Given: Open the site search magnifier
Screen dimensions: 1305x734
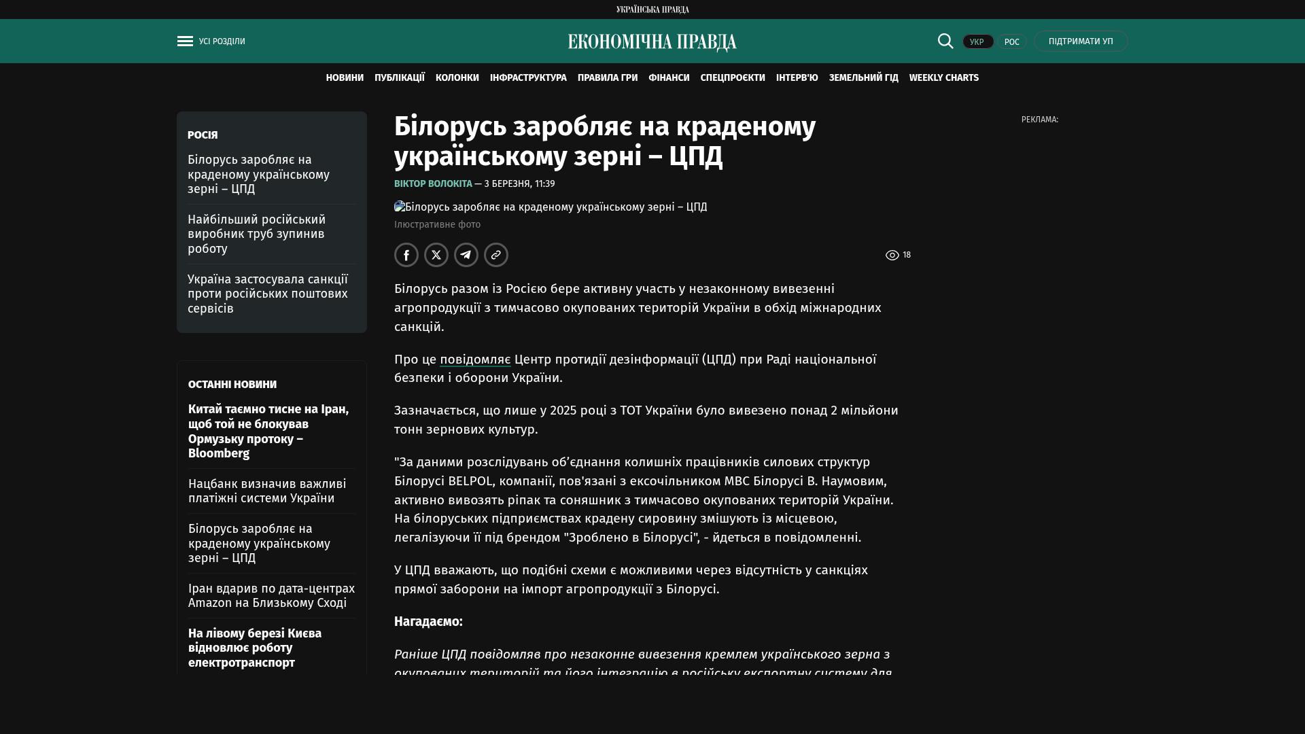Looking at the screenshot, I should point(945,41).
